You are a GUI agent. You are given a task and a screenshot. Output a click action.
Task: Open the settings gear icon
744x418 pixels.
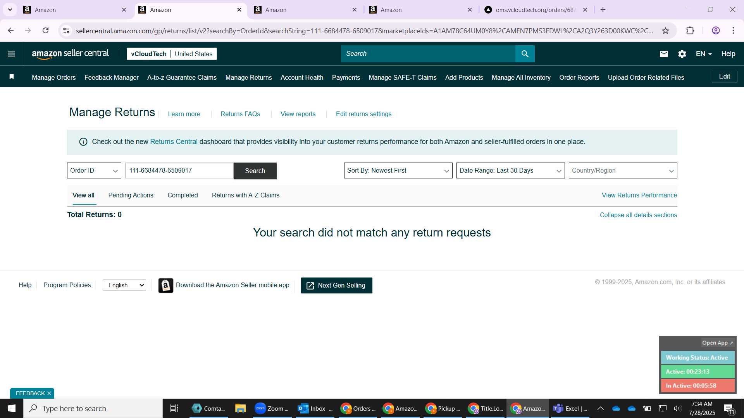(x=682, y=54)
